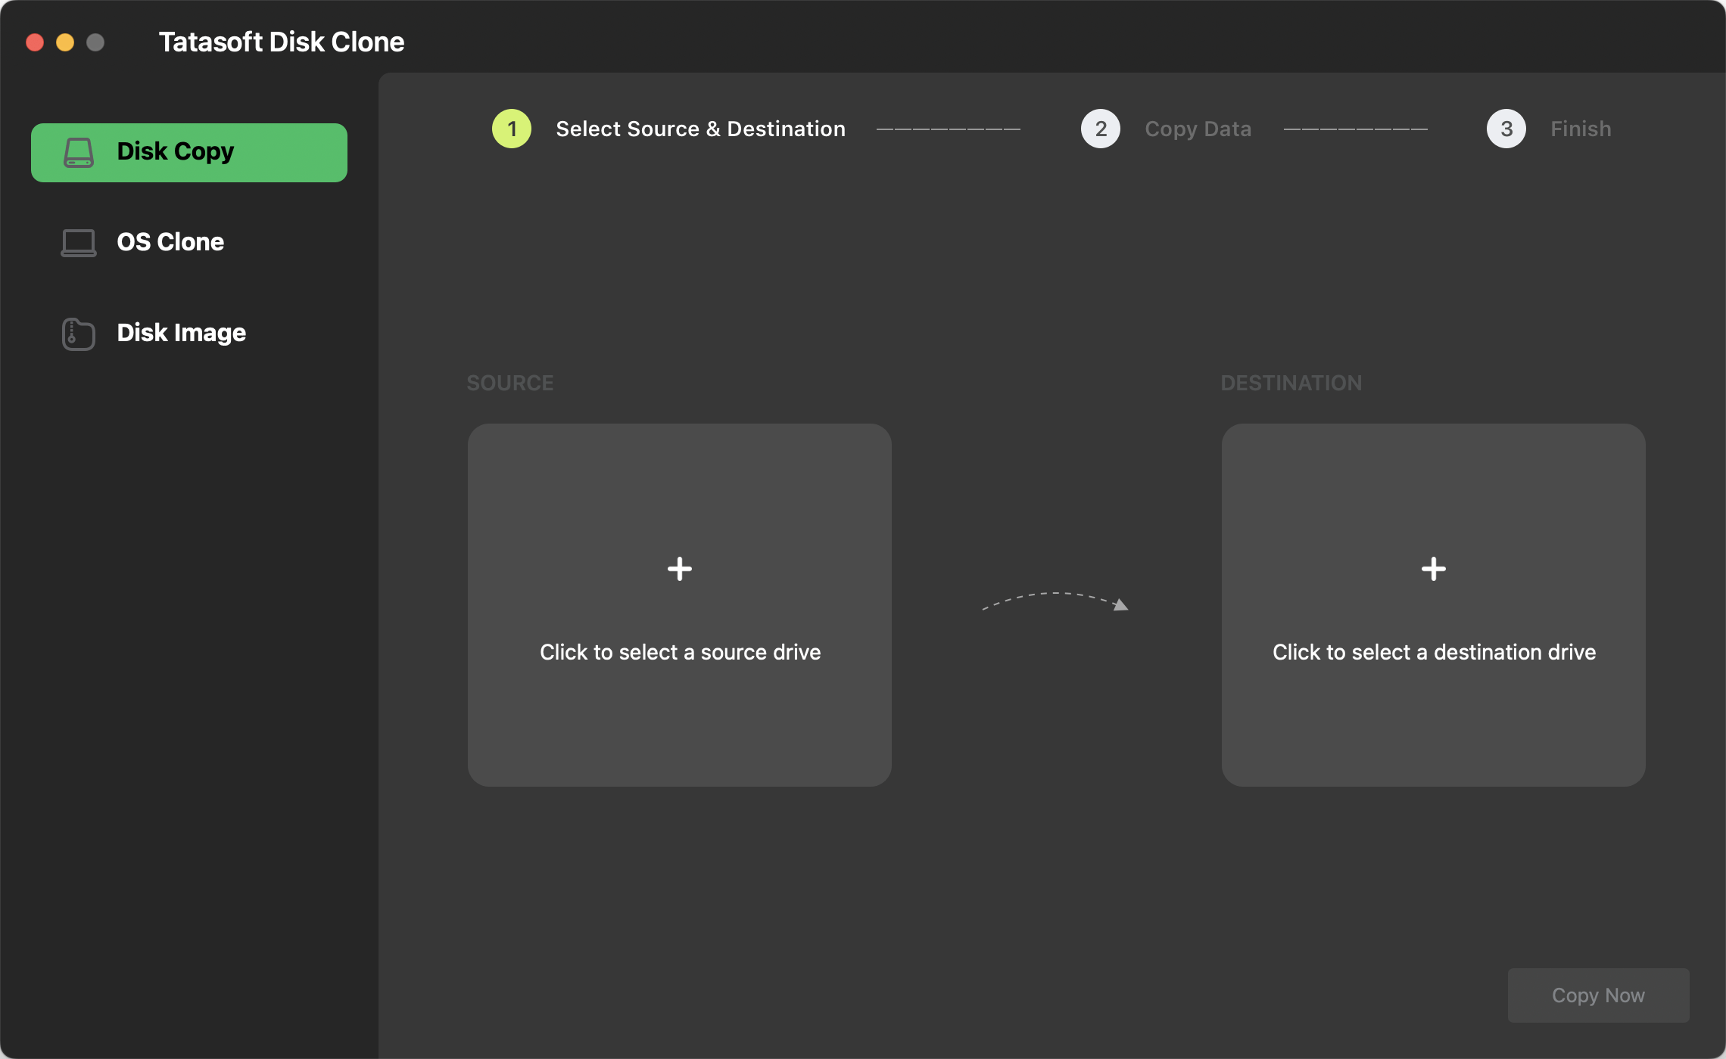Click the plus icon in the source box
Viewport: 1726px width, 1059px height.
pos(679,568)
